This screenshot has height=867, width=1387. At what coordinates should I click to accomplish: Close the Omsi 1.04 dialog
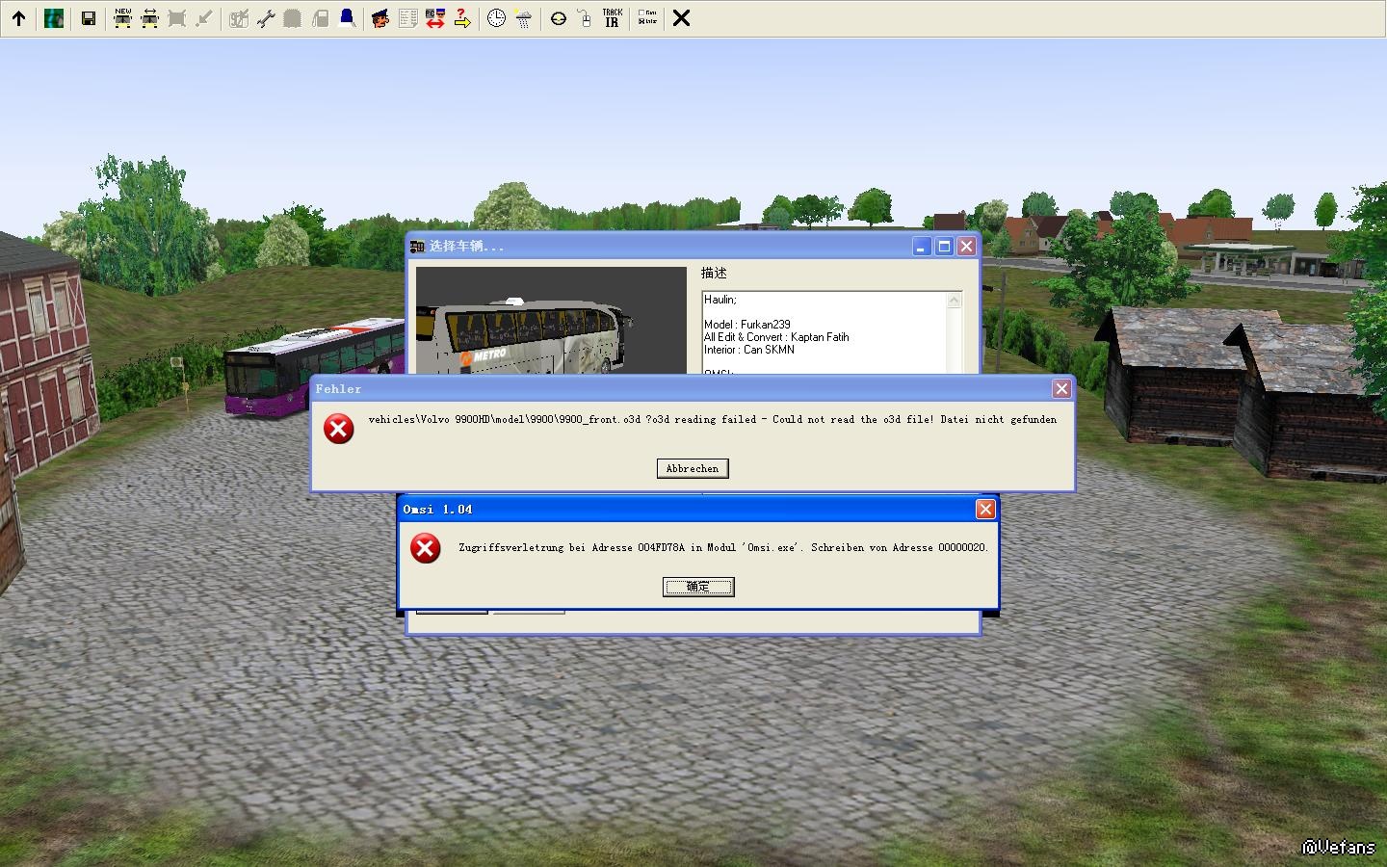(x=985, y=509)
